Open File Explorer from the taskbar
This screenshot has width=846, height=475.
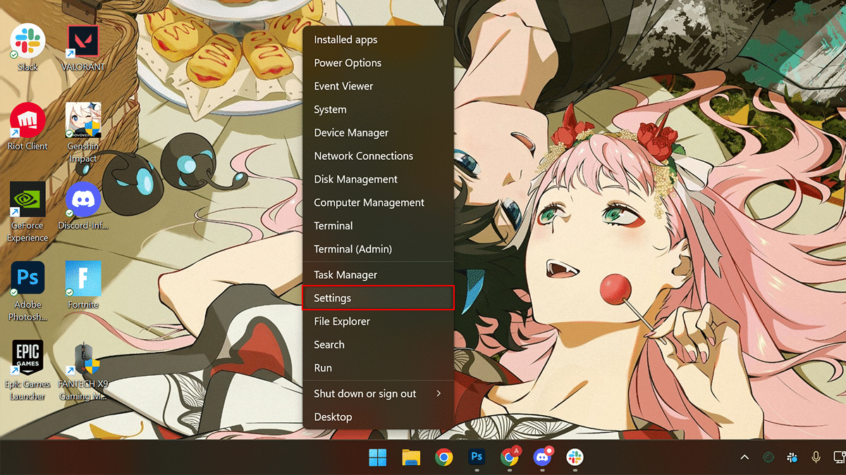coord(411,457)
